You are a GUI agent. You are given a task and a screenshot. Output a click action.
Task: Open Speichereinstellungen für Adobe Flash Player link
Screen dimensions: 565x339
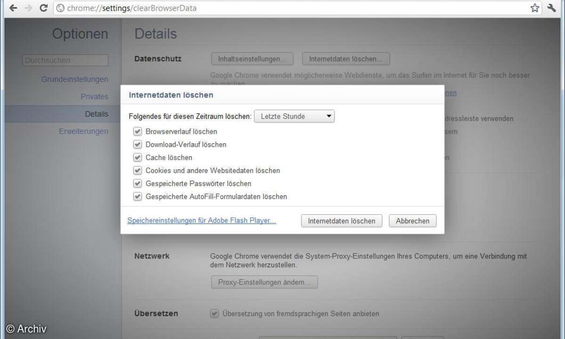coord(202,220)
